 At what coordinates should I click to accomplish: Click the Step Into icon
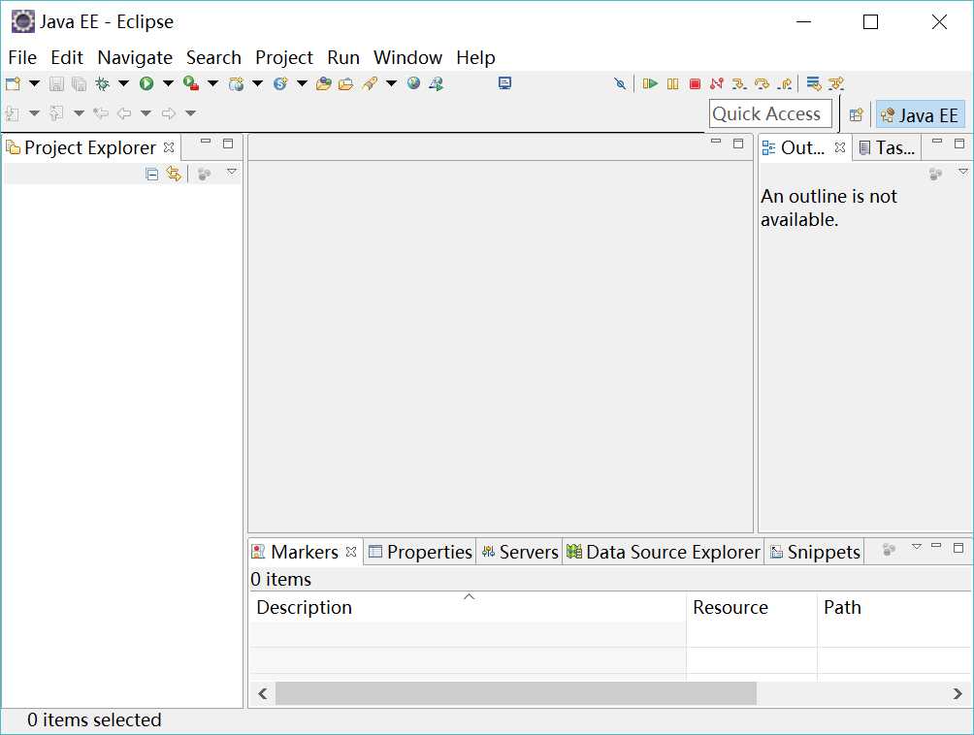pos(739,83)
